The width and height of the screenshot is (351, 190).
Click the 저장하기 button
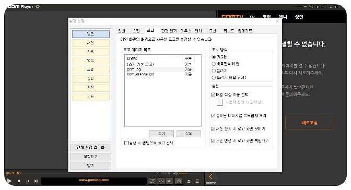pos(91,157)
